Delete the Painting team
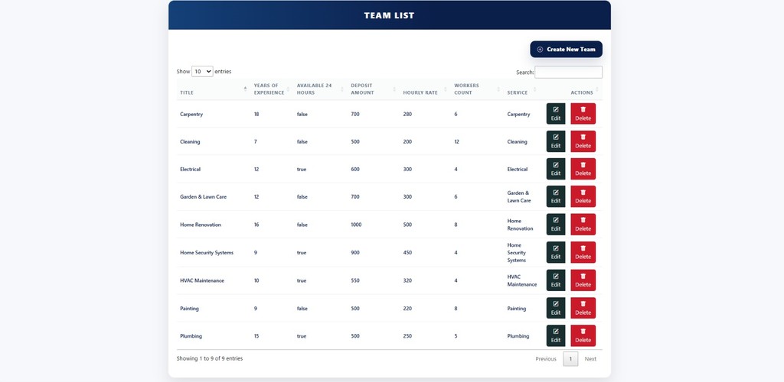The image size is (784, 382). tap(583, 308)
